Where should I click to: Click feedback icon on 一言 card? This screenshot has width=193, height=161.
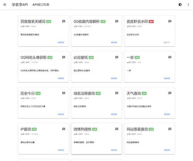click(170, 57)
